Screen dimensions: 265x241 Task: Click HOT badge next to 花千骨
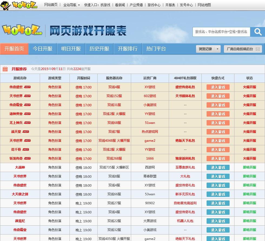(x=26, y=150)
